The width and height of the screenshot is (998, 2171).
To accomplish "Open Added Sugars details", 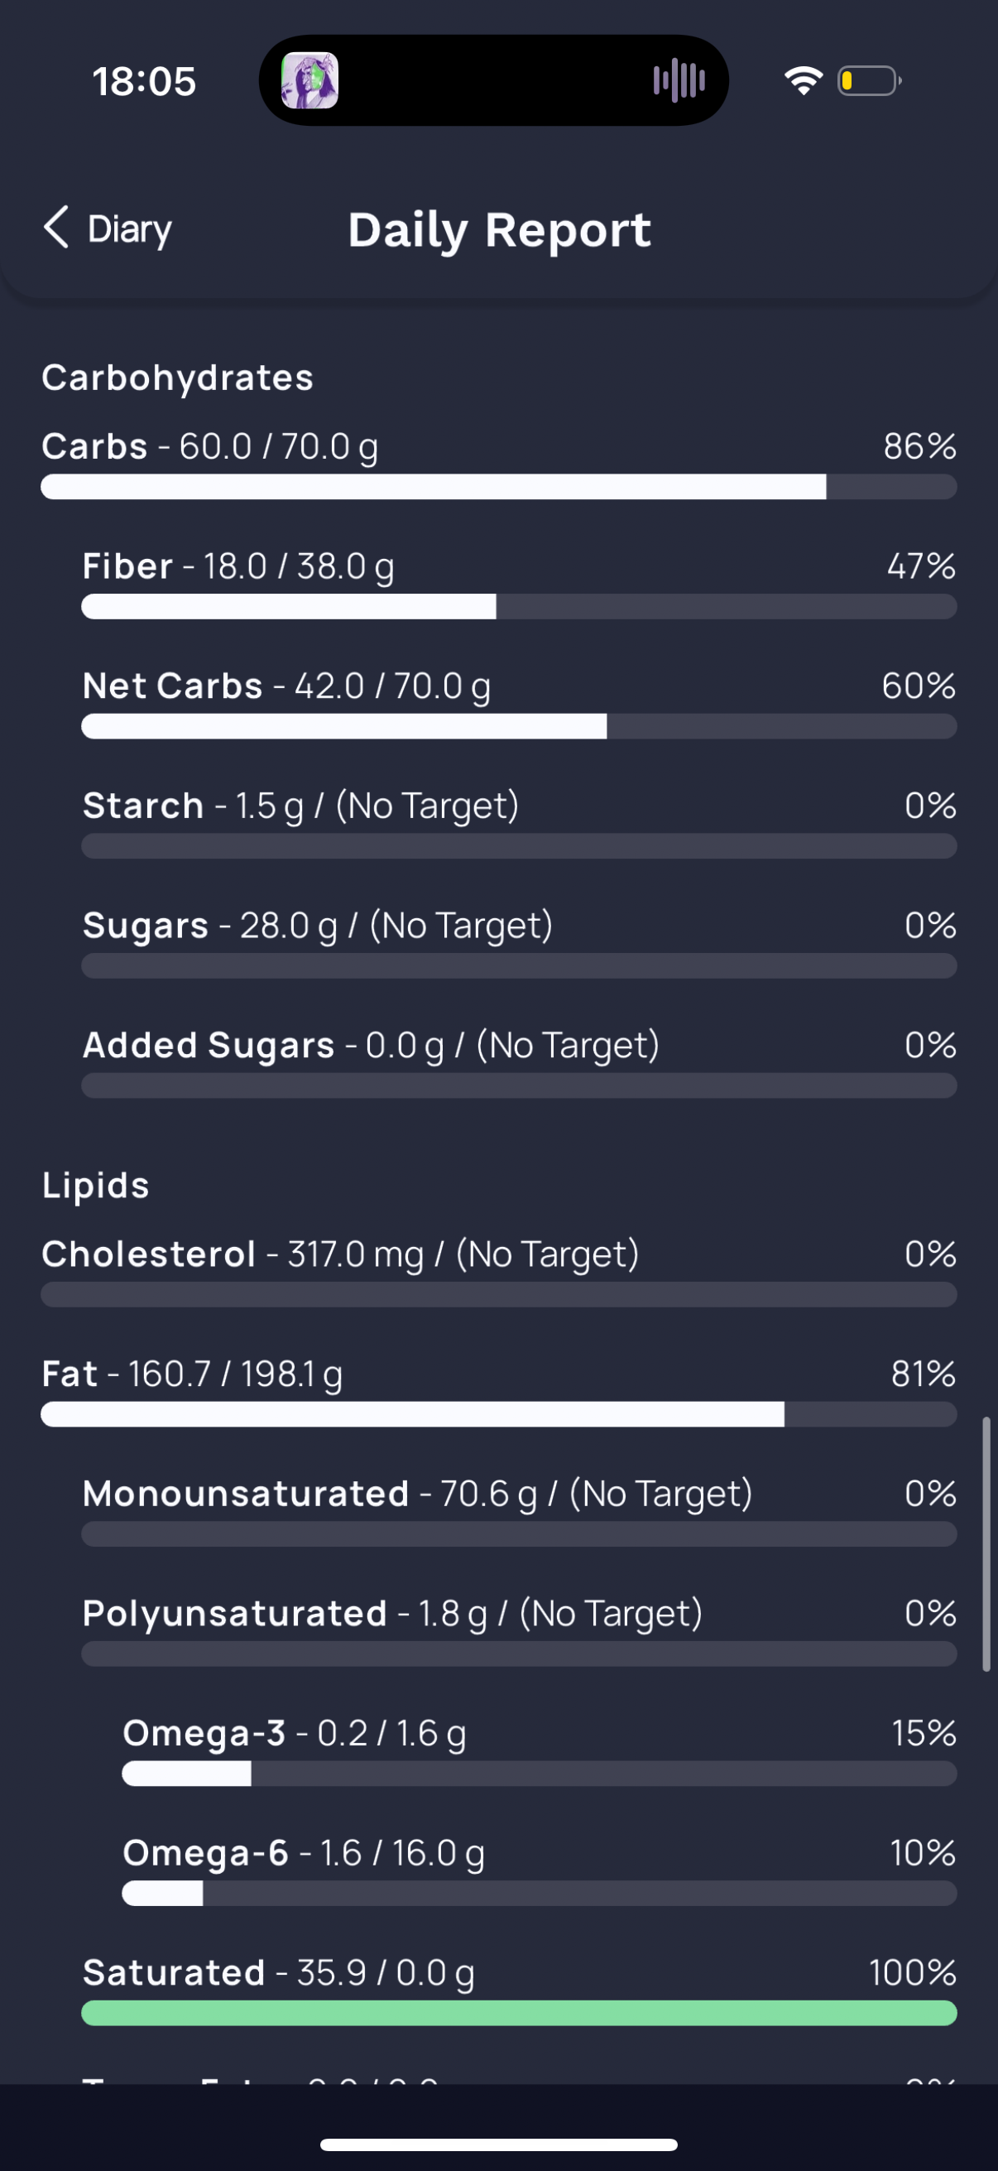I will pos(371,1046).
